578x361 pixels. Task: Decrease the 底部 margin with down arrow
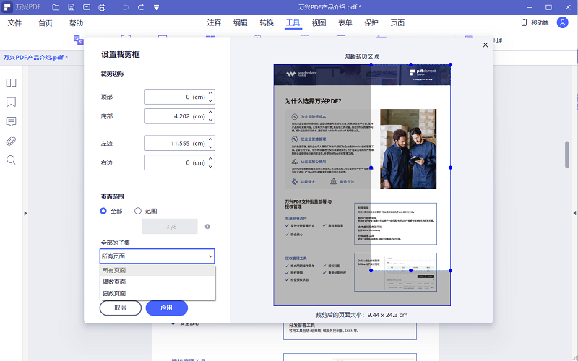[x=210, y=120]
